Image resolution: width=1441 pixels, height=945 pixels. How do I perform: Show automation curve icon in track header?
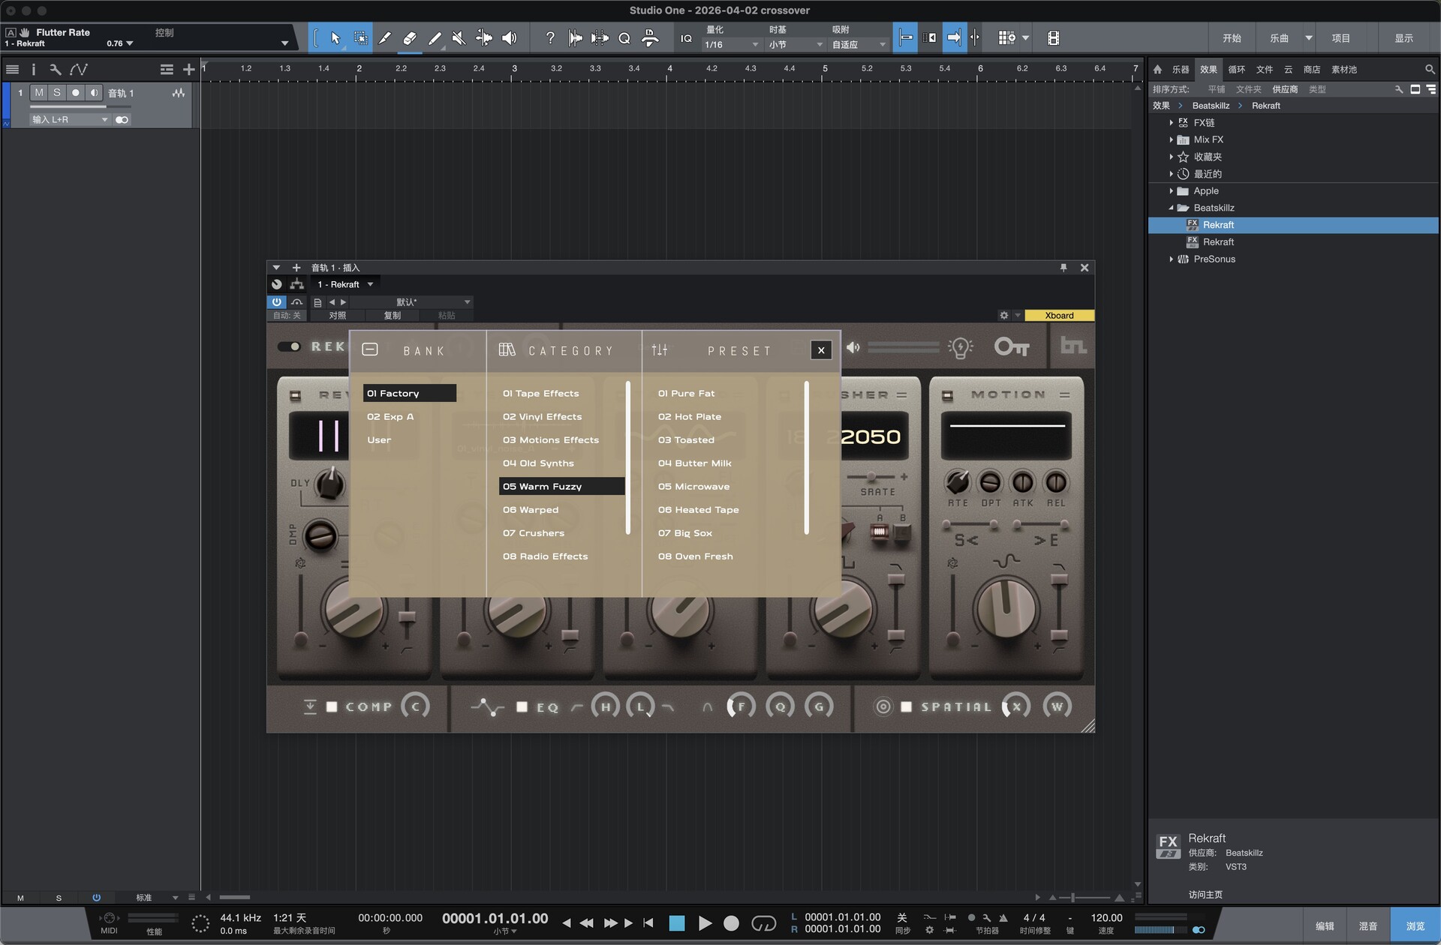[x=79, y=70]
